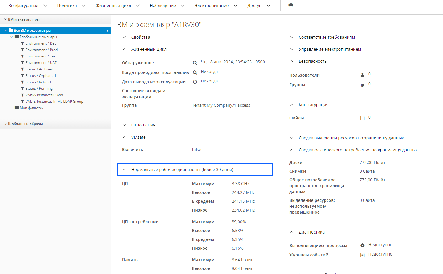Image resolution: width=443 pixels, height=274 pixels.
Task: Open the Электропитание menu
Action: (x=216, y=6)
